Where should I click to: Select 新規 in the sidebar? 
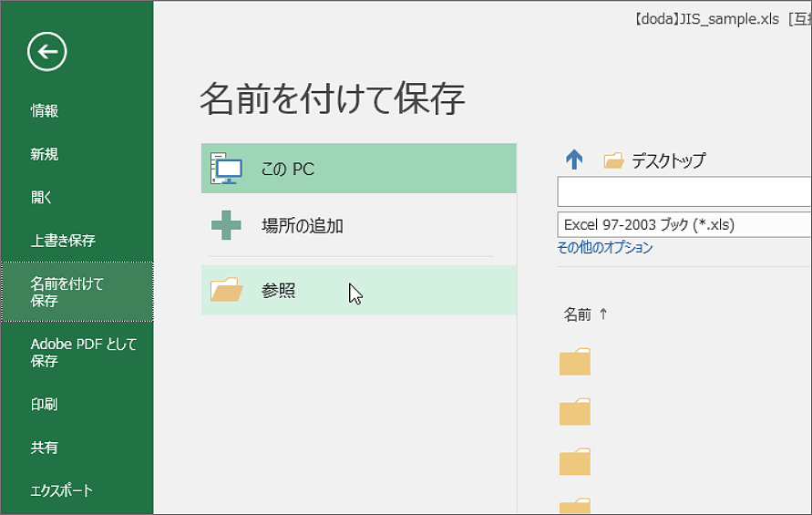[44, 154]
